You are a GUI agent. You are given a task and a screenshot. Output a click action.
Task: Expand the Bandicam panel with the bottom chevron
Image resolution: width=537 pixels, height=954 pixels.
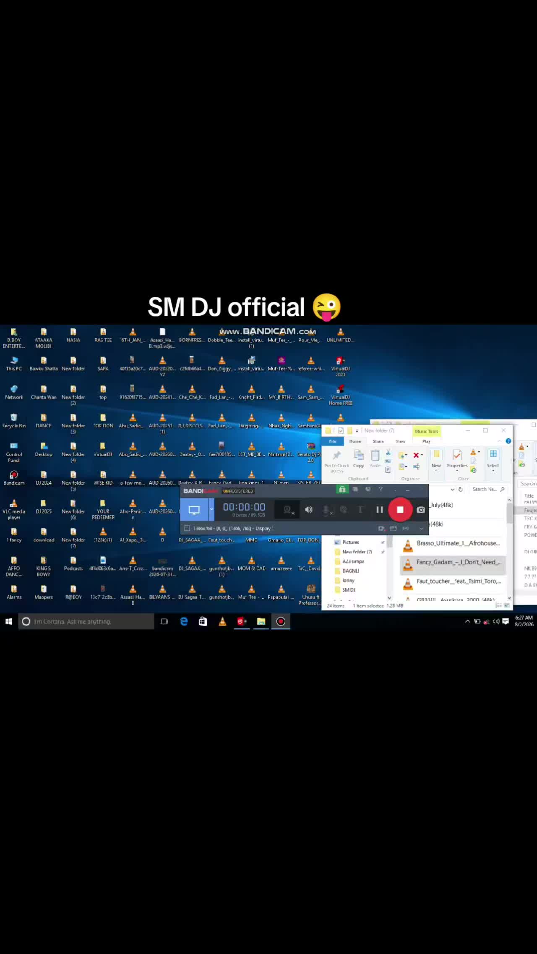(x=421, y=529)
